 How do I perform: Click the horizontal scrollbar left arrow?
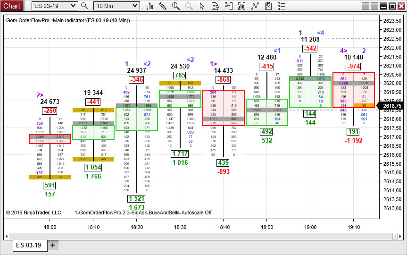pos(7,236)
